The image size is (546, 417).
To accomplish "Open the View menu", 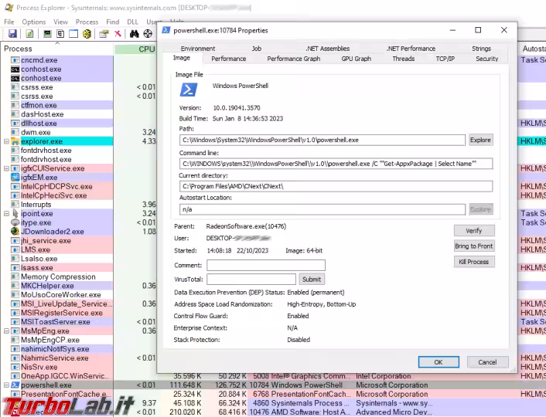I will [60, 22].
